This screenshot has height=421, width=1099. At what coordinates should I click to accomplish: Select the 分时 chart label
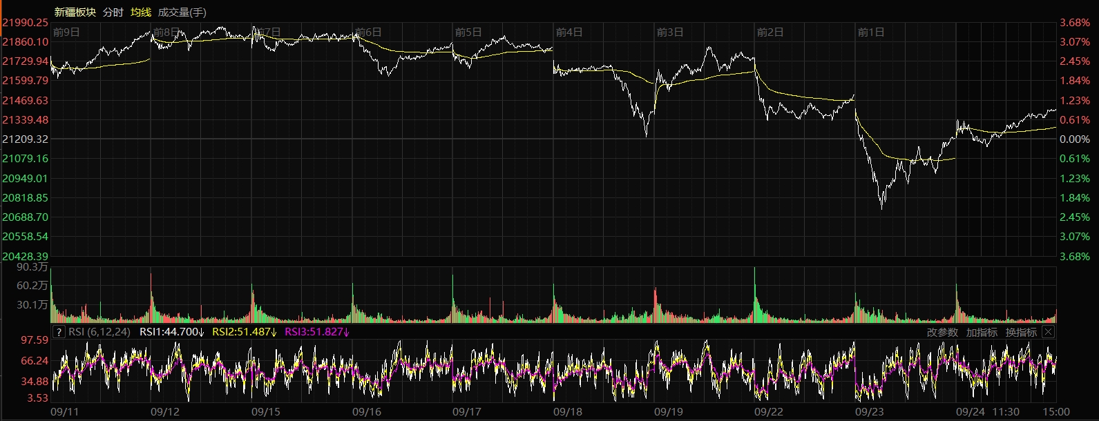(x=113, y=12)
